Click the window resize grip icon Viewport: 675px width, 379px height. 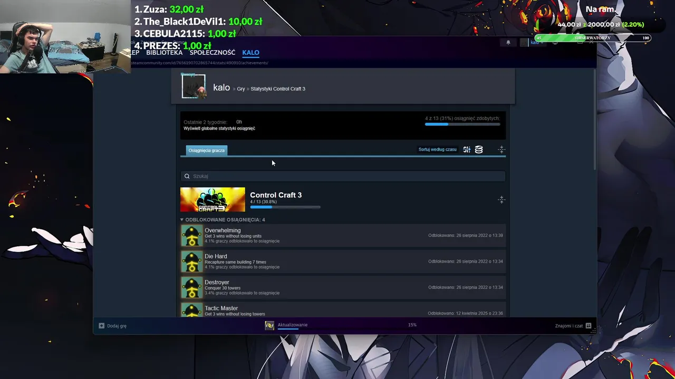593,331
